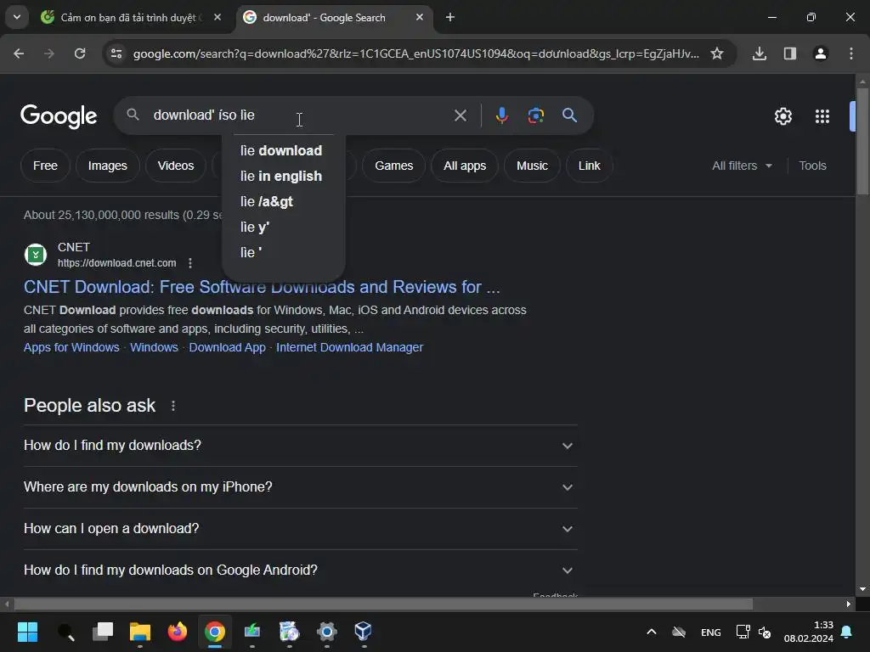Open Chrome three-dot menu

pyautogui.click(x=851, y=53)
